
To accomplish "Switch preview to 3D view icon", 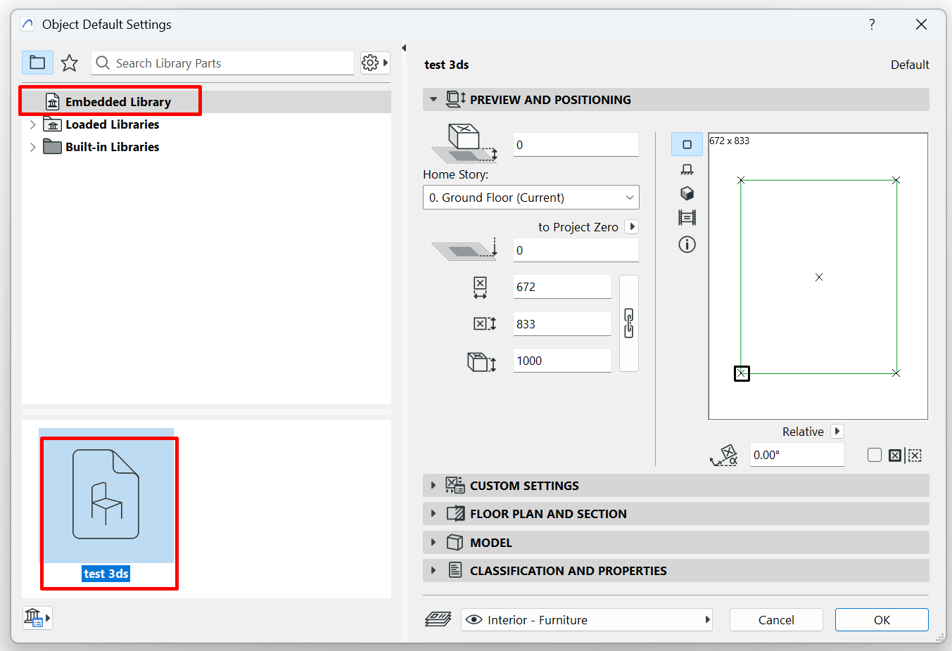I will click(x=687, y=193).
